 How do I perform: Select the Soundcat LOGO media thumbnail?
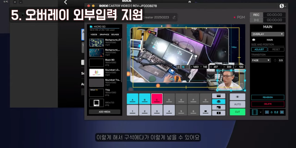[97, 73]
